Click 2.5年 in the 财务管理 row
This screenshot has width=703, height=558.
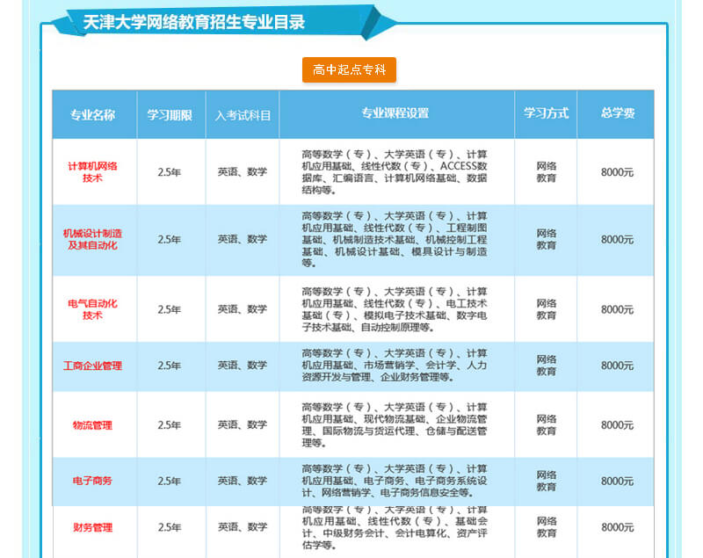[170, 527]
